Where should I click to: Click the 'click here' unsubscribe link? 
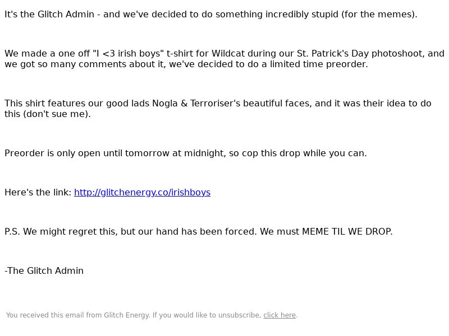280,315
